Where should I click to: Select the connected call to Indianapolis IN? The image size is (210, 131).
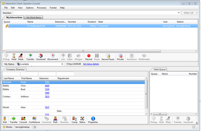pos(100,26)
